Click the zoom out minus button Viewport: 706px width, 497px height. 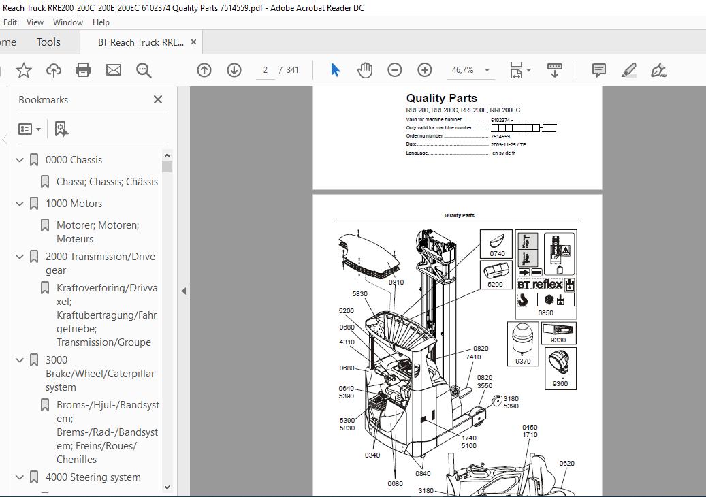point(394,70)
